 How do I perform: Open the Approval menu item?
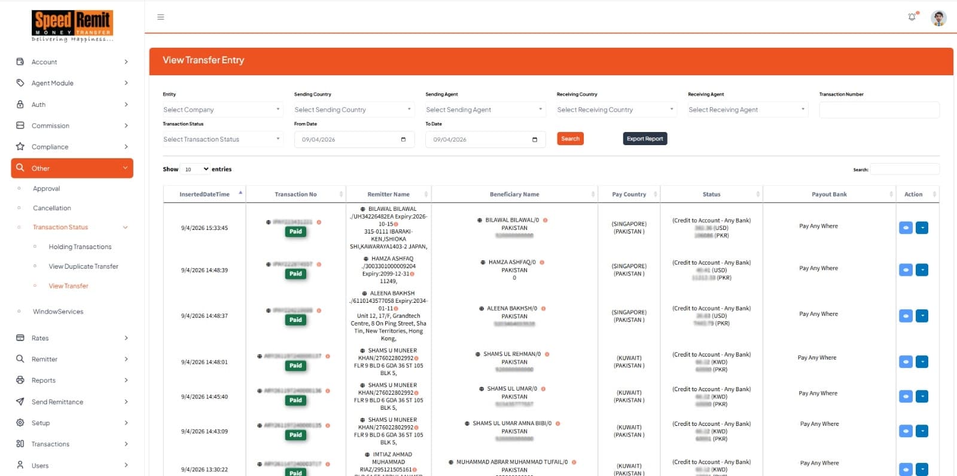tap(47, 188)
